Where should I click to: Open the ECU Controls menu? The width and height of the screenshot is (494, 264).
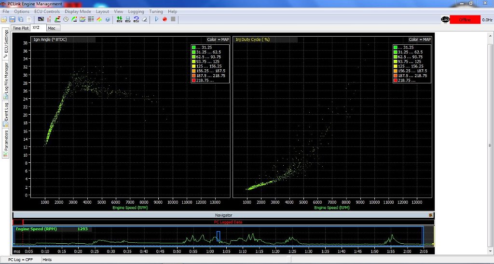click(x=47, y=12)
